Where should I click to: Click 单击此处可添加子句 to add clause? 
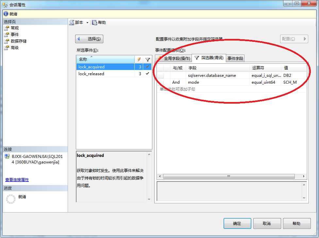point(177,89)
